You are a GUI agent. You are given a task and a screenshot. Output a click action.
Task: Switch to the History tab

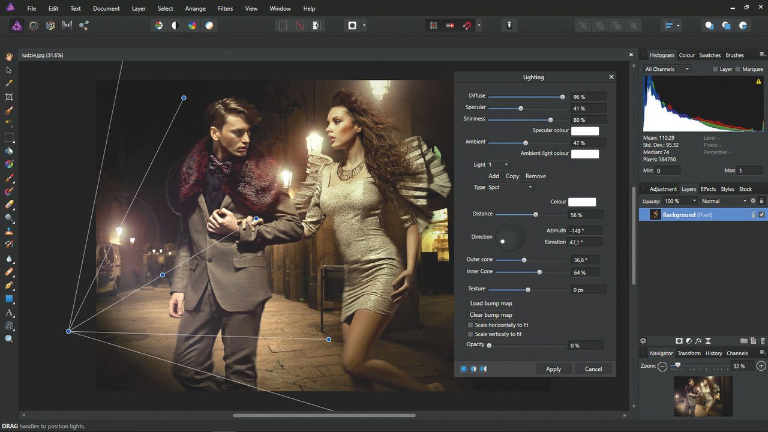tap(713, 353)
